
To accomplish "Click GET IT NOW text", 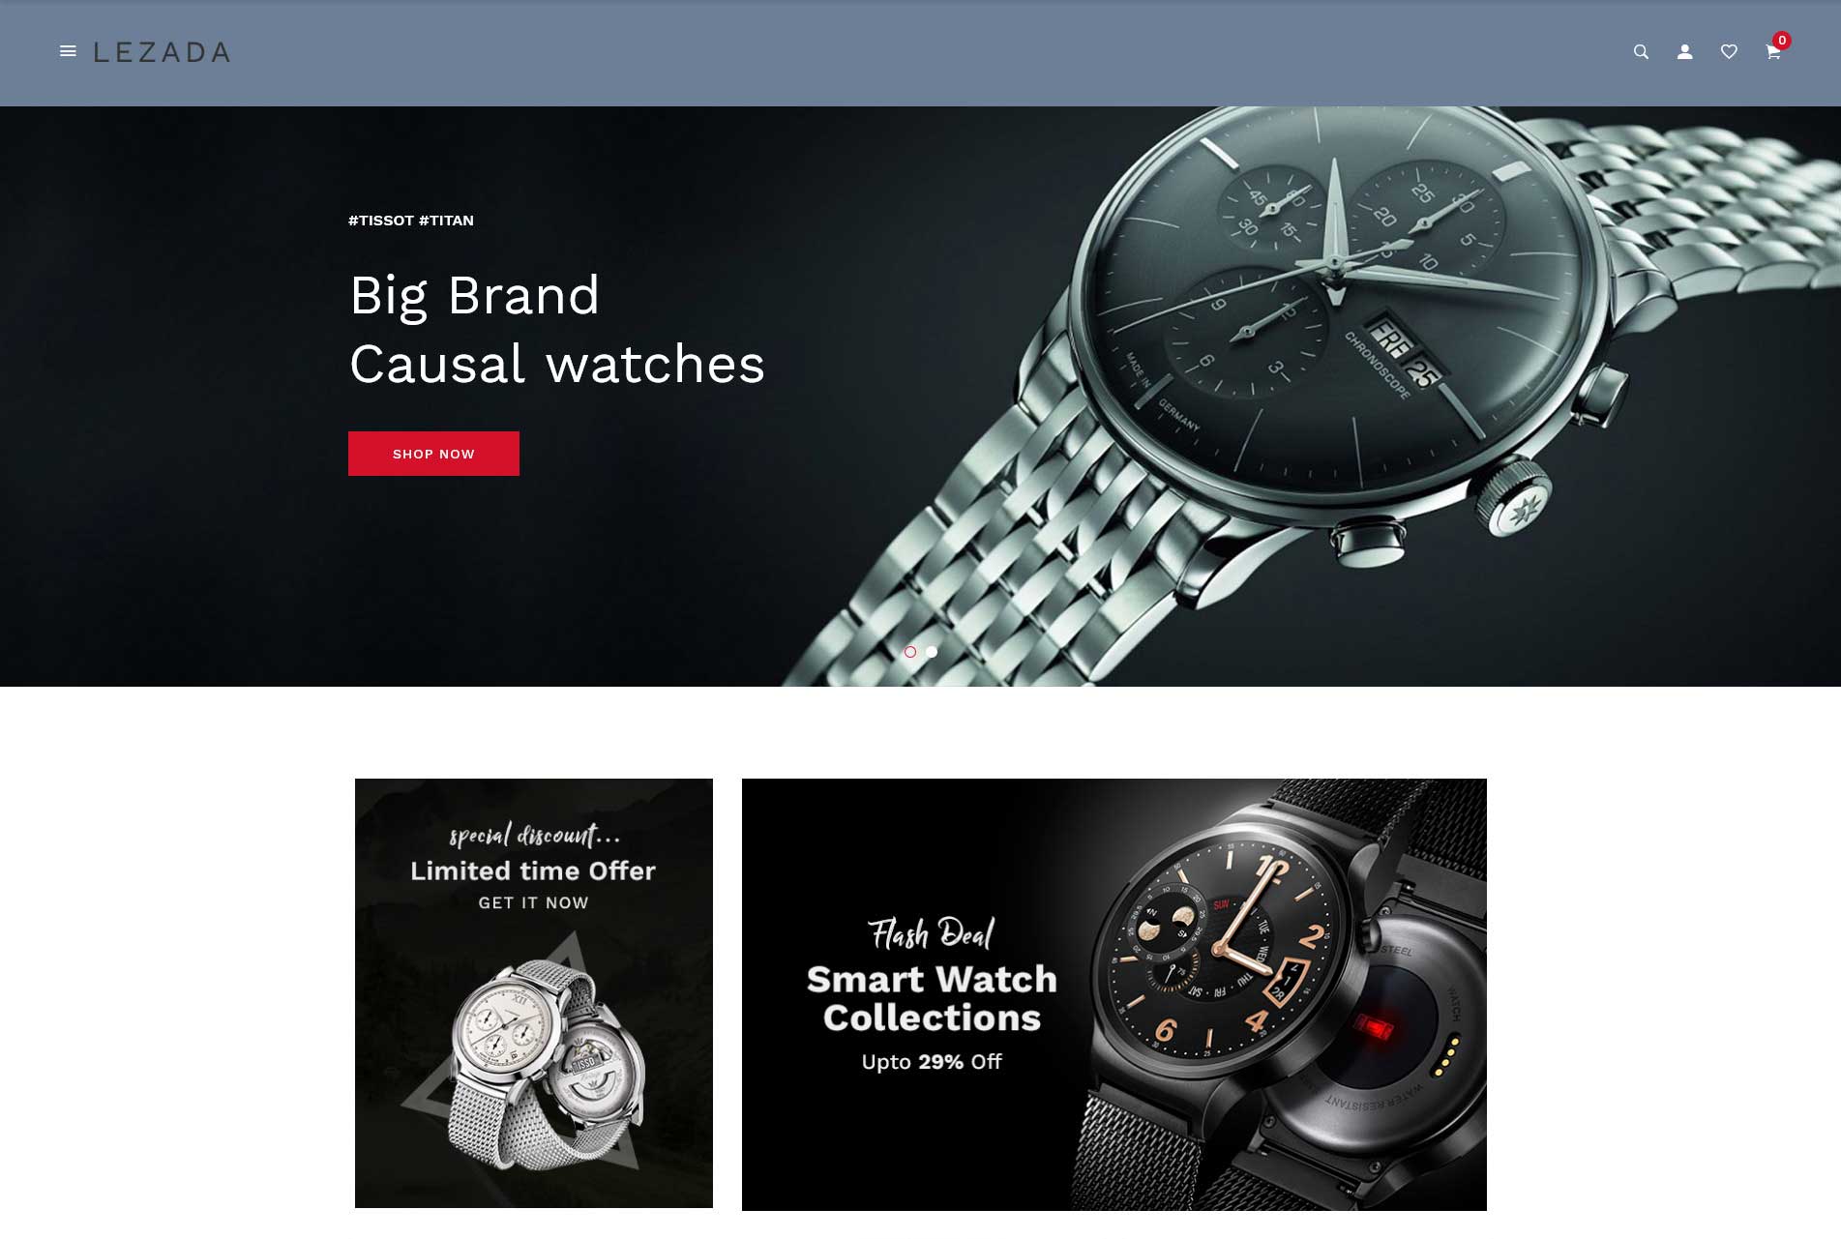I will 533,902.
